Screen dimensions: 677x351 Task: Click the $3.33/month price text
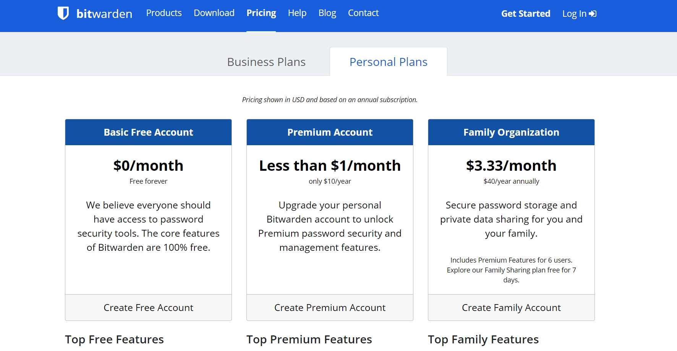click(512, 166)
